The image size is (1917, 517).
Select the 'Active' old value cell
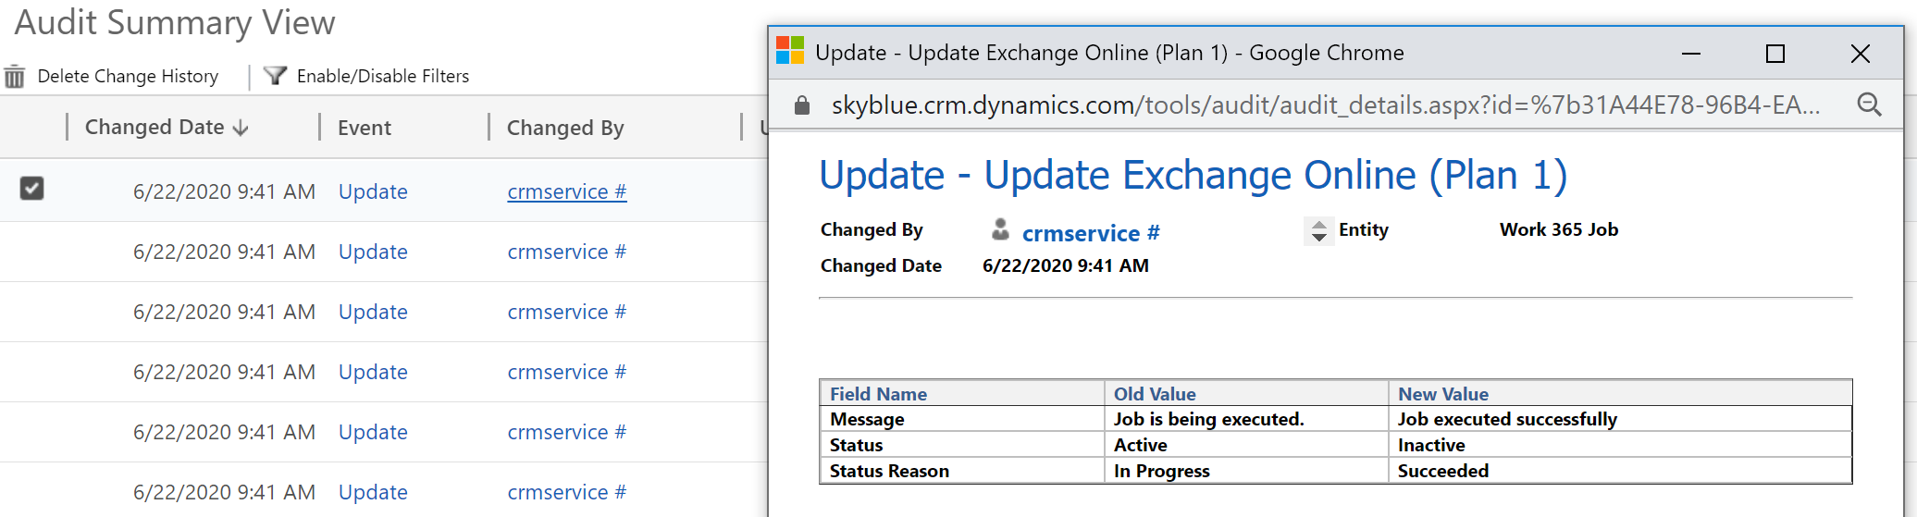pos(1246,445)
